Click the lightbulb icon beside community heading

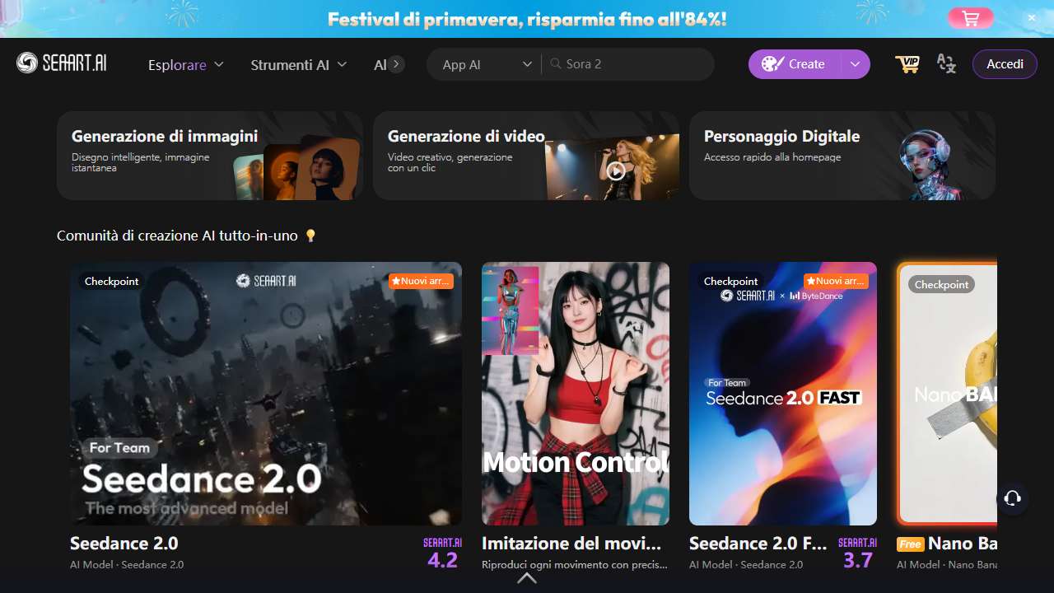(310, 236)
